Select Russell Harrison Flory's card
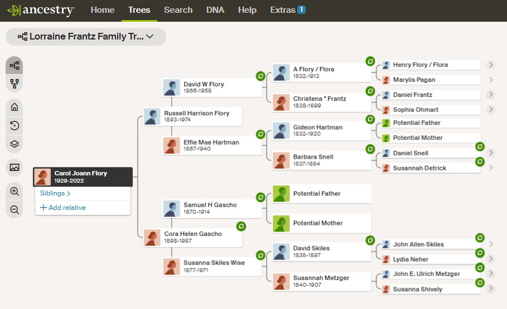The width and height of the screenshot is (507, 309). [196, 116]
